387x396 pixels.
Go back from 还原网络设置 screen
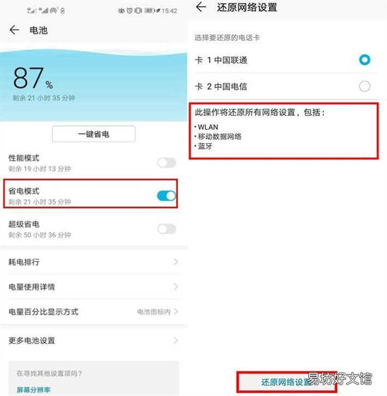pyautogui.click(x=201, y=7)
